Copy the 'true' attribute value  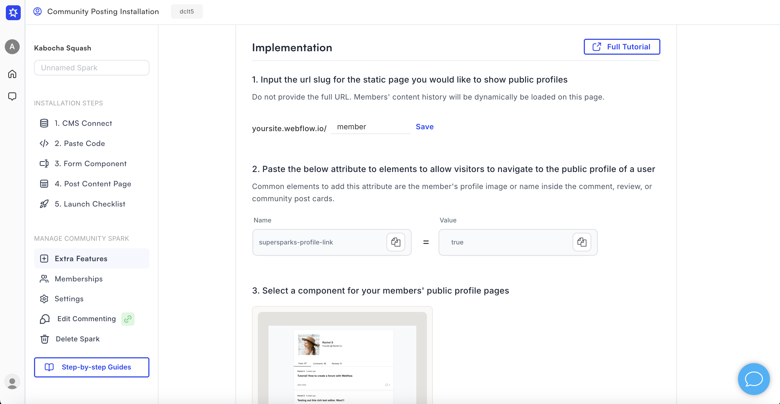pyautogui.click(x=581, y=242)
